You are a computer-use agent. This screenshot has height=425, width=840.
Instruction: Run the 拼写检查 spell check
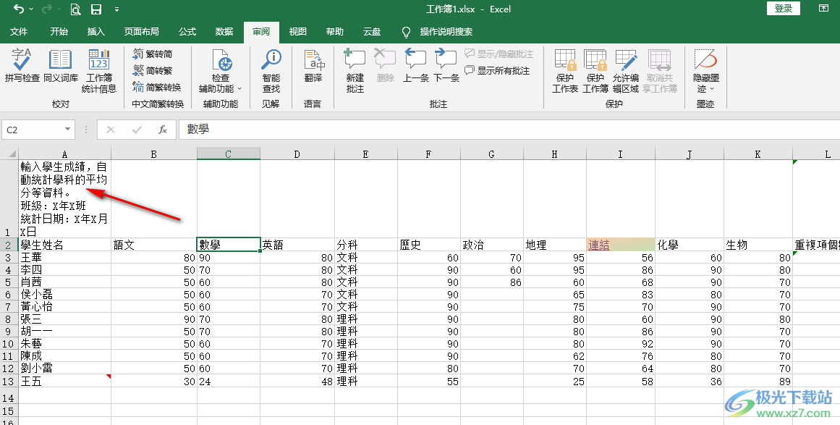[x=22, y=65]
